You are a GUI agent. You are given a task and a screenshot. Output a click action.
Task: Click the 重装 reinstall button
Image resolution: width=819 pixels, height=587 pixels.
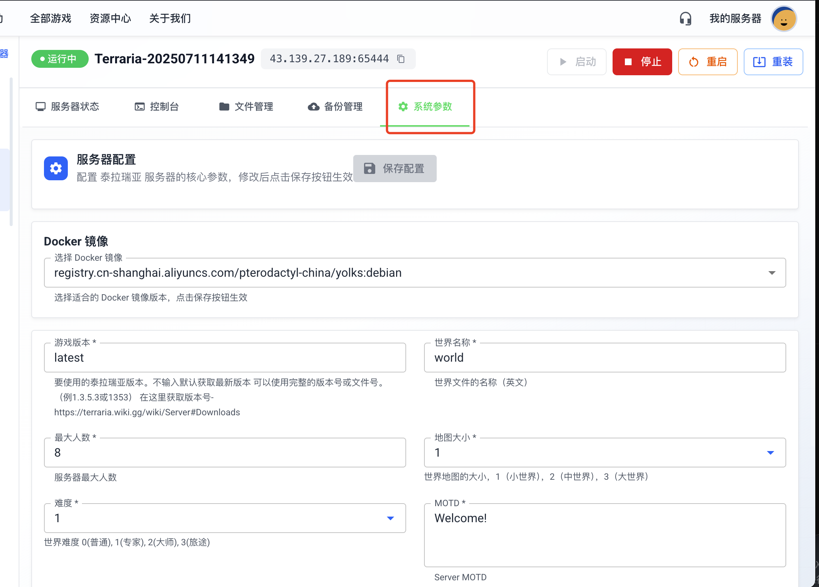(x=773, y=62)
